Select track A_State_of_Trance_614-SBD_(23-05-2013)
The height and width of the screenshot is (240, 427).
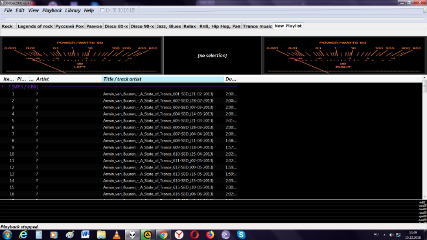coord(118,180)
